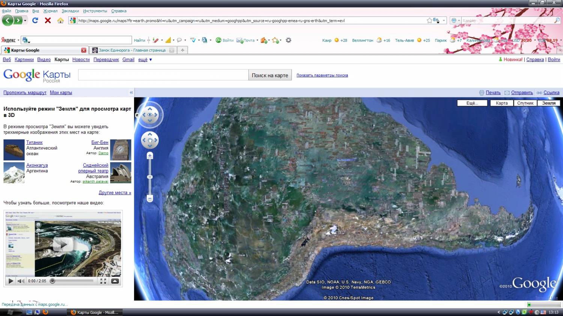Switch map view to Спутник
Image resolution: width=563 pixels, height=316 pixels.
coord(525,103)
